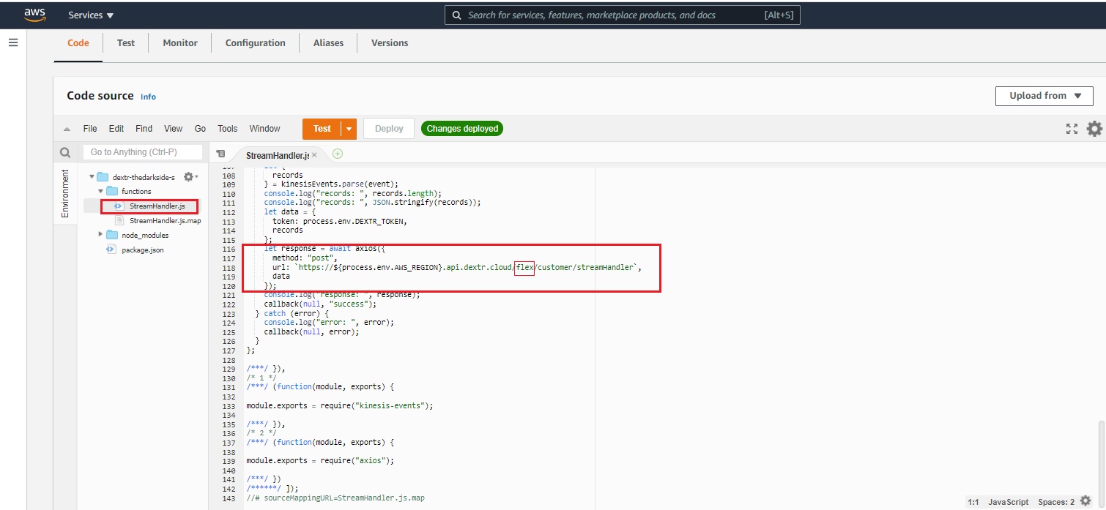The image size is (1106, 510).
Task: Open the Upload from dropdown
Action: click(x=1044, y=96)
